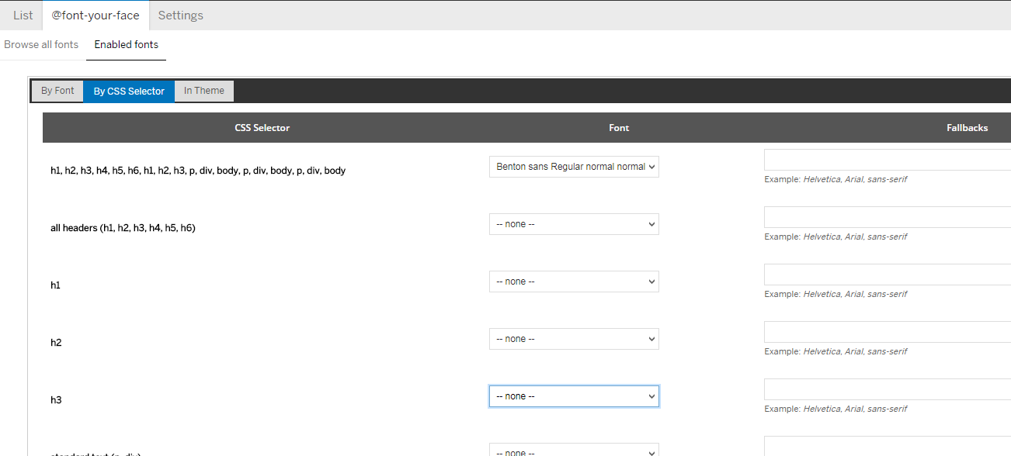Click the example text under h1 fallbacks
The image size is (1011, 456).
pyautogui.click(x=836, y=294)
